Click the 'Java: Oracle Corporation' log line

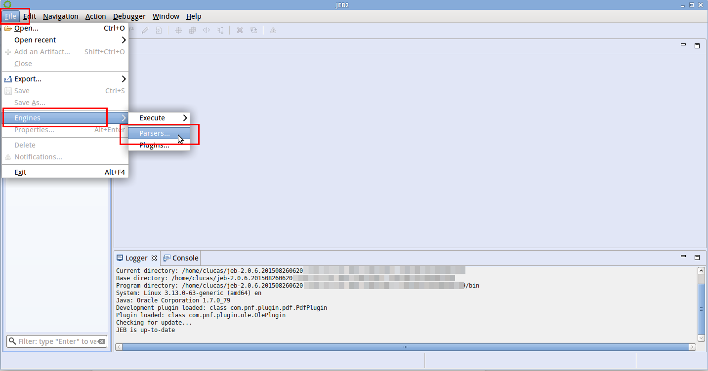tap(173, 300)
